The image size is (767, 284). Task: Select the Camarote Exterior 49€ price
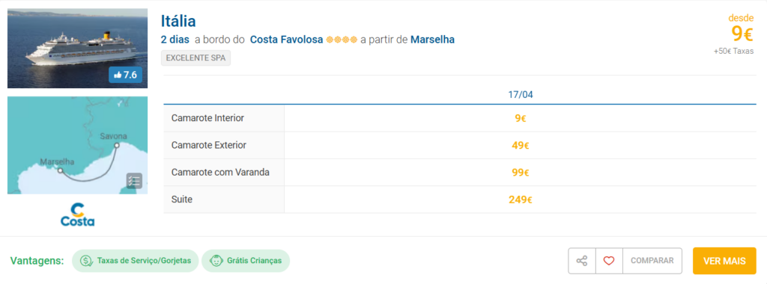[x=521, y=145]
